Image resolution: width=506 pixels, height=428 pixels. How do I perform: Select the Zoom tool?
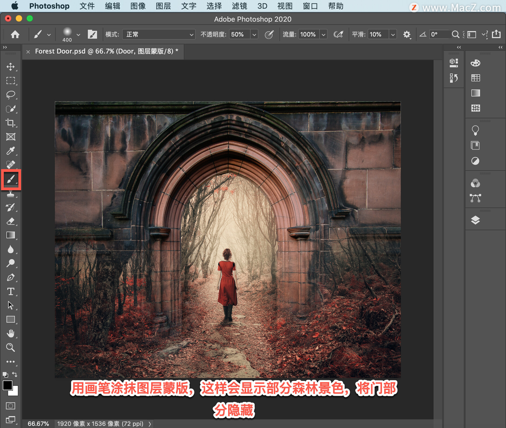coord(11,347)
